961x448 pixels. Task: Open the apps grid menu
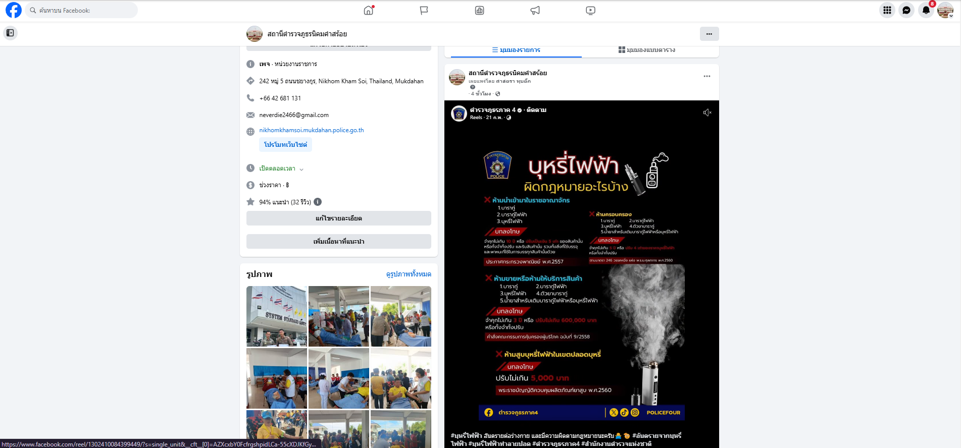click(887, 10)
